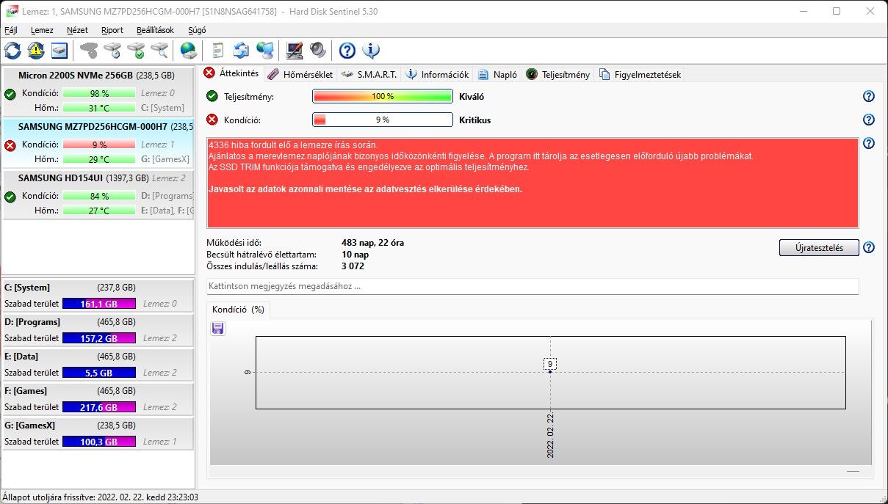The height and width of the screenshot is (504, 888).
Task: Open the Nézet menu
Action: [77, 30]
